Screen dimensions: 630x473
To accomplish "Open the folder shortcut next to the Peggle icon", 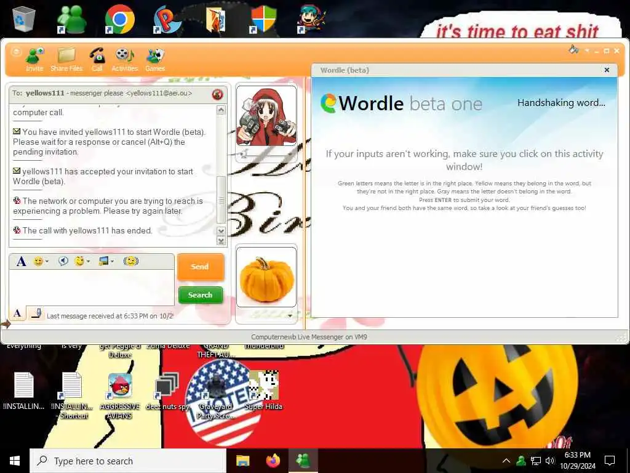I will (215, 20).
